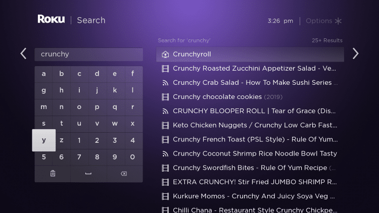
Task: Select the highlighted 'y' key
Action: coord(44,140)
